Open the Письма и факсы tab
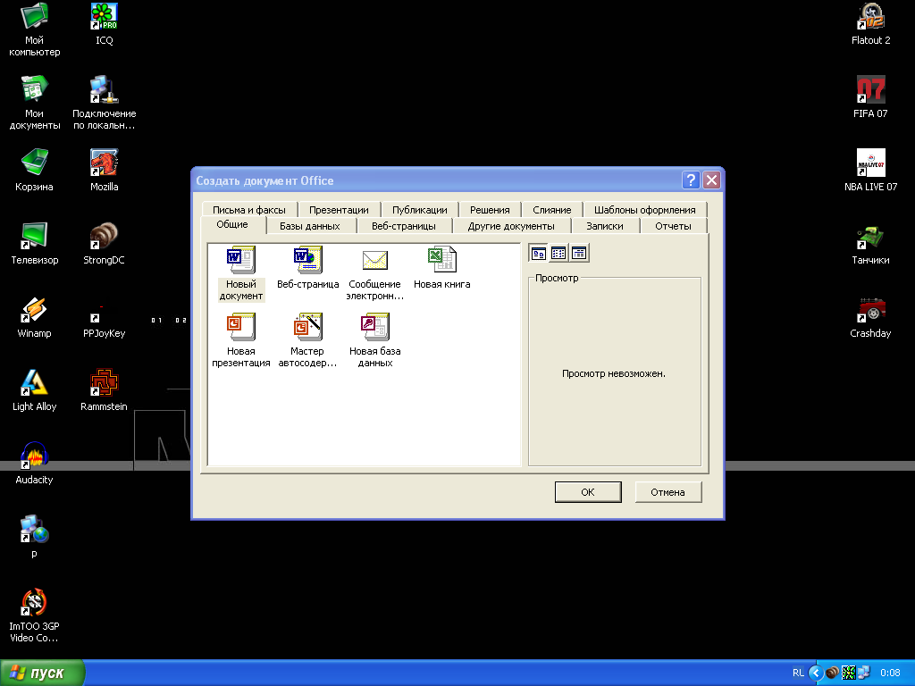The image size is (915, 686). coord(249,210)
